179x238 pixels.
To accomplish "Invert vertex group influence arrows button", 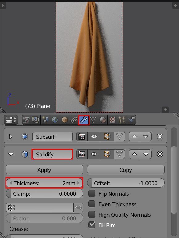I will pyautogui.click(x=78, y=207).
